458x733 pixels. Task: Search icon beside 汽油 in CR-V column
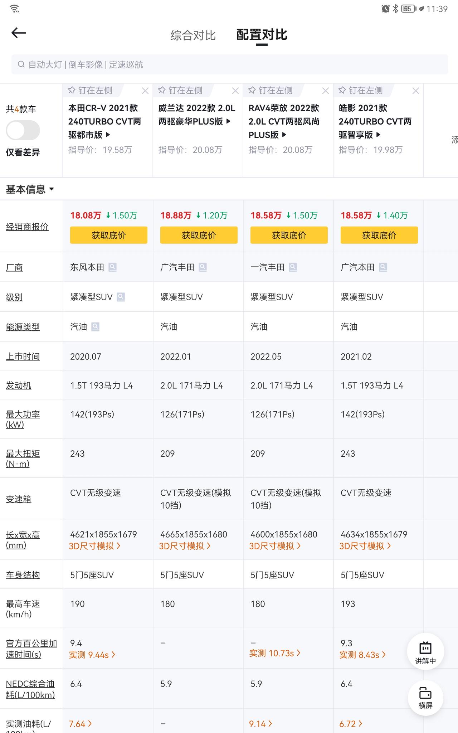tap(96, 327)
